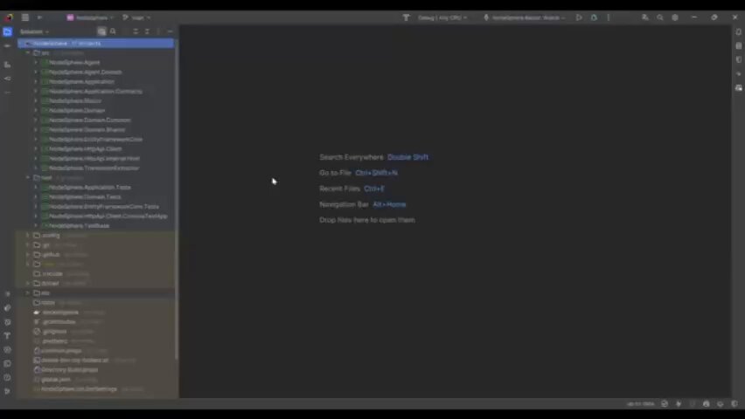Click the Navigation Bar hint in editor
745x419 pixels.
363,204
